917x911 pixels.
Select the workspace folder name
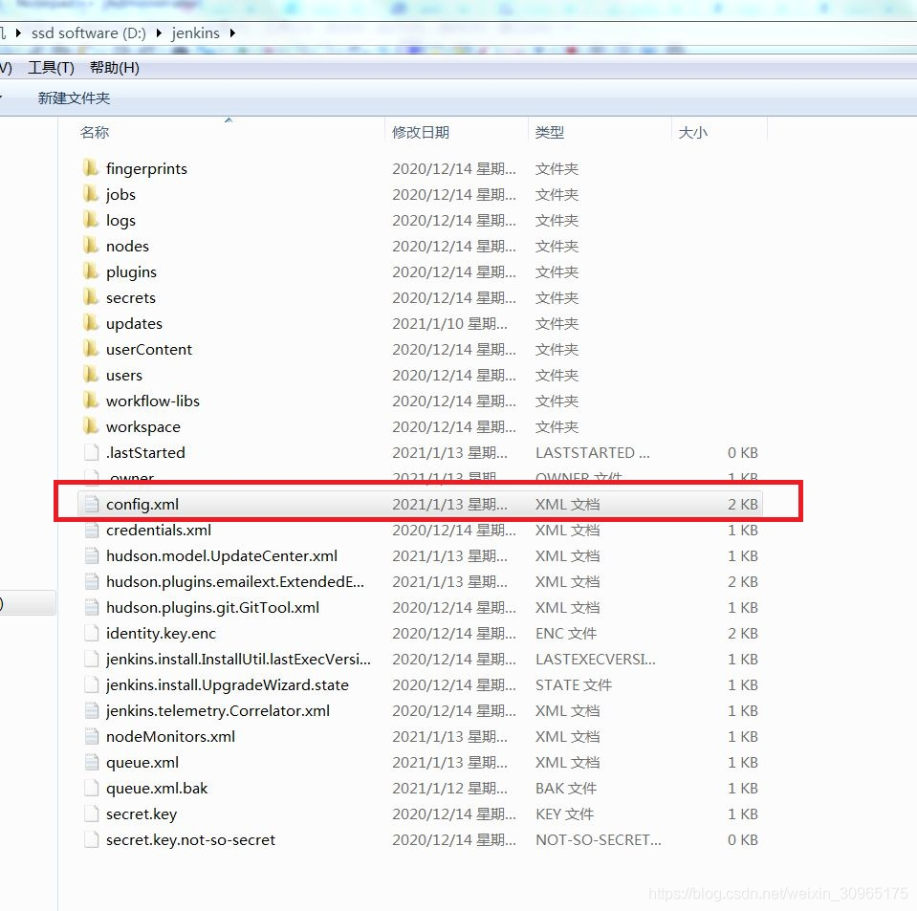pyautogui.click(x=143, y=427)
